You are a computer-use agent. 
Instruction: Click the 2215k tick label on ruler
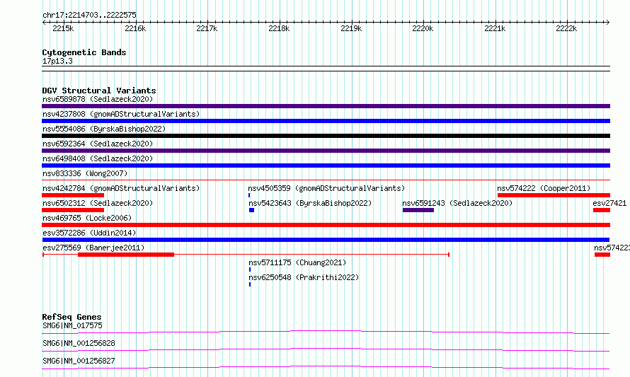point(63,28)
